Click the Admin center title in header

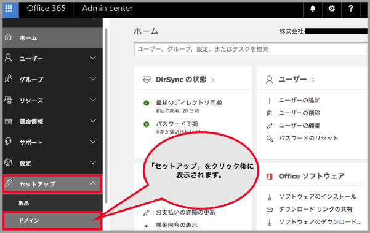[x=107, y=9]
